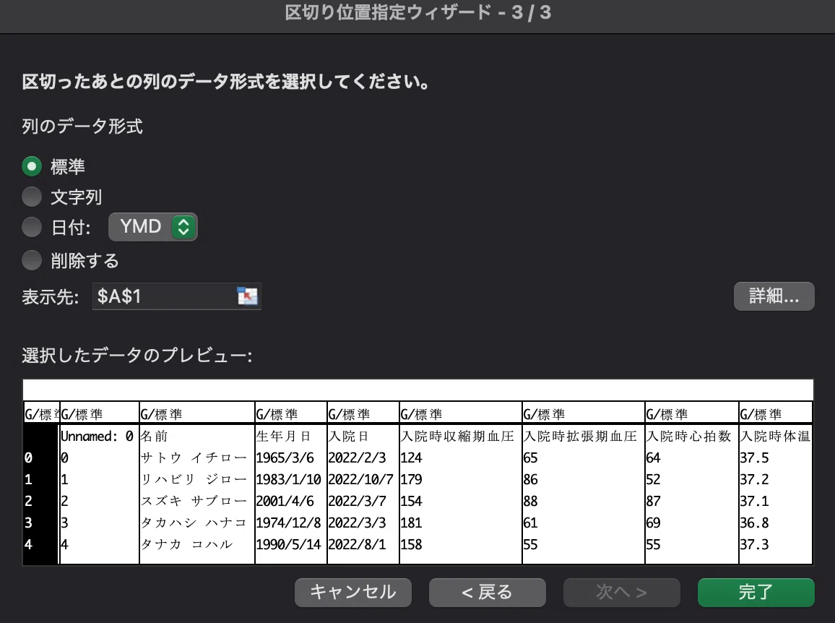The image size is (835, 623).
Task: Click the diastolic value 88 cell
Action: click(530, 501)
